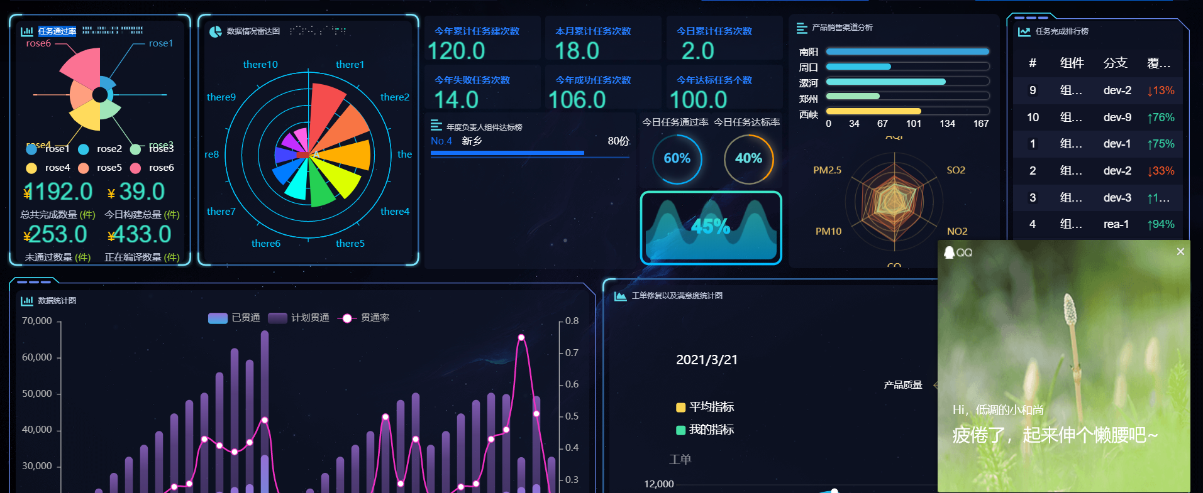Click the 2021/3/21 date text
This screenshot has height=493, width=1203.
tap(707, 360)
